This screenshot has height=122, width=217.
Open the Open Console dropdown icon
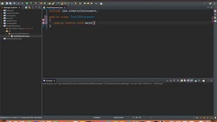(203, 81)
